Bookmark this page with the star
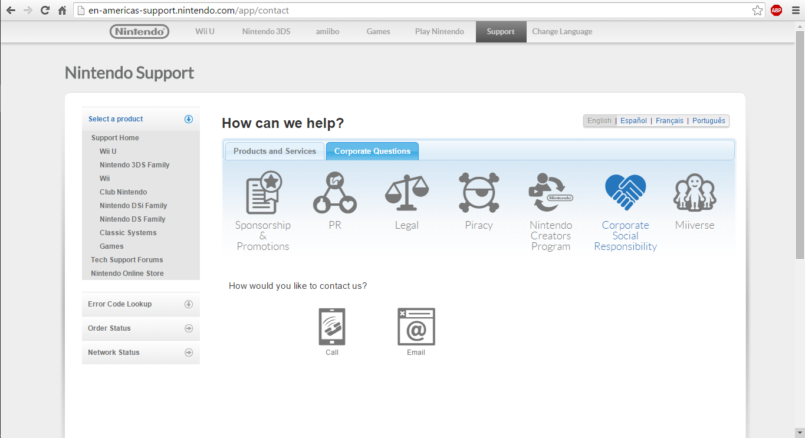This screenshot has width=805, height=438. [x=757, y=10]
